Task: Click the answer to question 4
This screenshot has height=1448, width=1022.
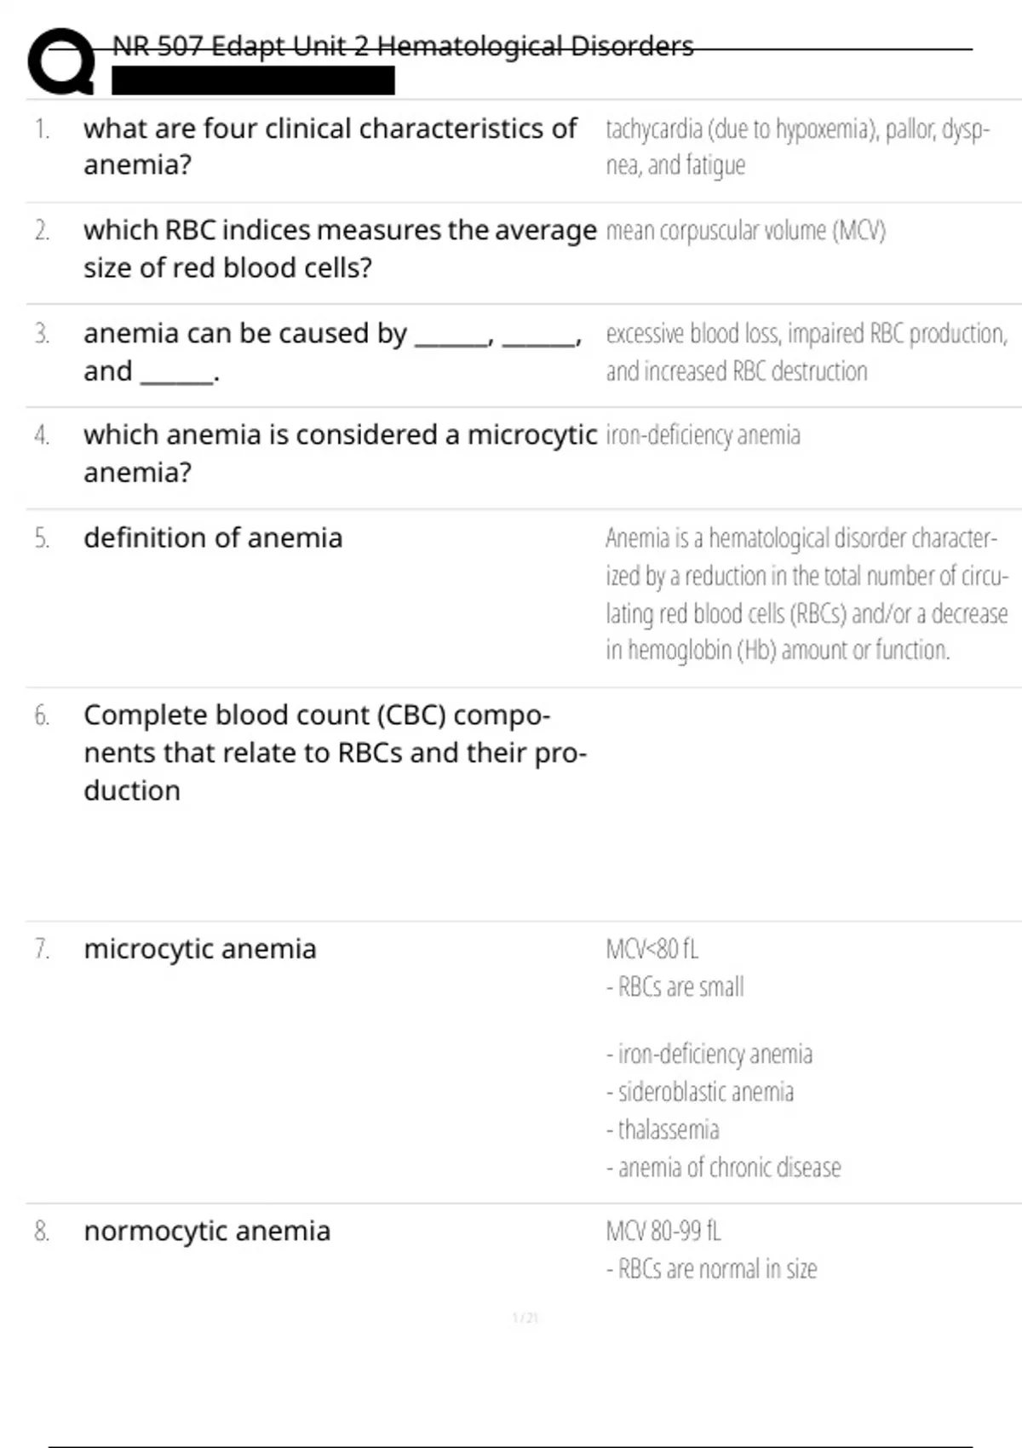Action: click(x=703, y=435)
